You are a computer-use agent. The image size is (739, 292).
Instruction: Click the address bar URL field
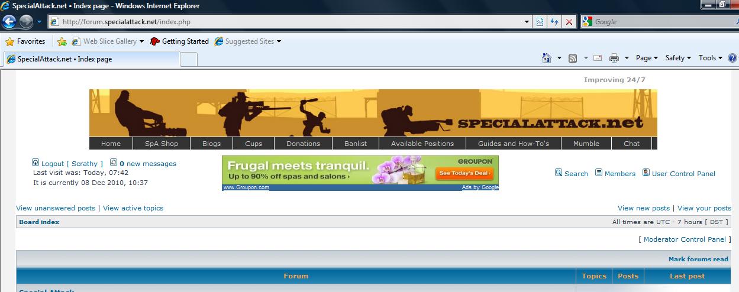coord(285,22)
